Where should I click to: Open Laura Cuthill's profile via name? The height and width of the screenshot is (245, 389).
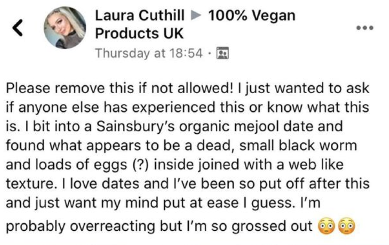(140, 15)
